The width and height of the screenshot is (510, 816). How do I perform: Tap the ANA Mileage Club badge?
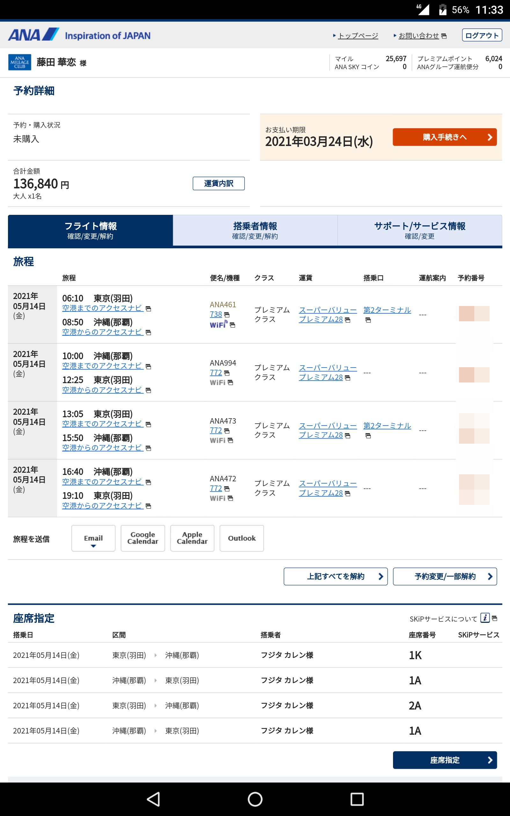[19, 62]
